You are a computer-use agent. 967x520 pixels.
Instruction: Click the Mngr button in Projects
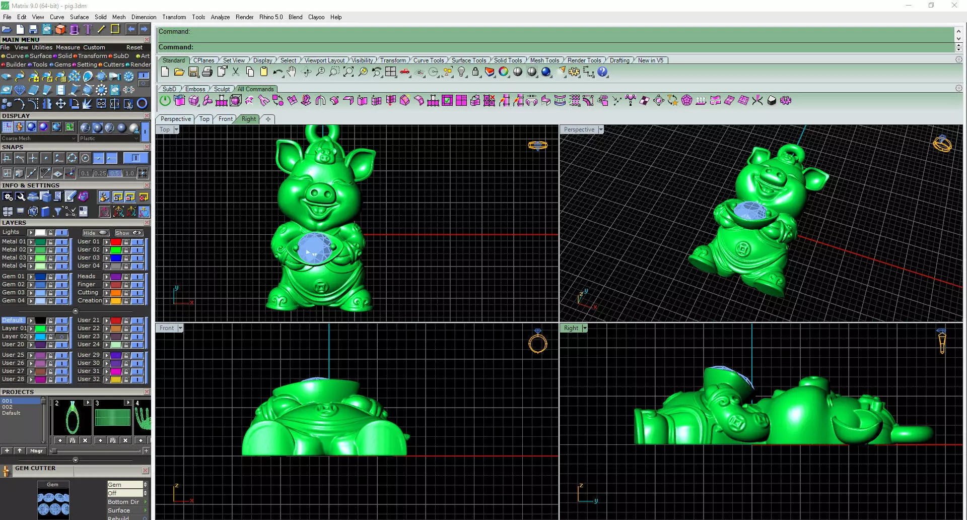[36, 451]
